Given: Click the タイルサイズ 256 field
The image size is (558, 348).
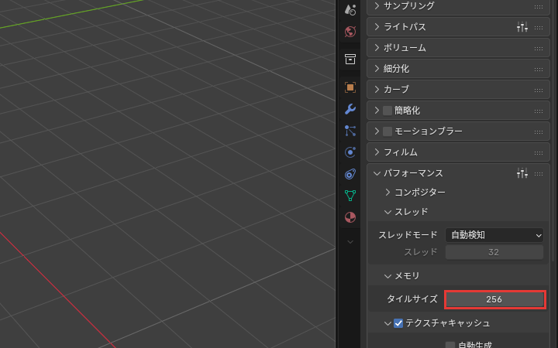Looking at the screenshot, I should [494, 299].
